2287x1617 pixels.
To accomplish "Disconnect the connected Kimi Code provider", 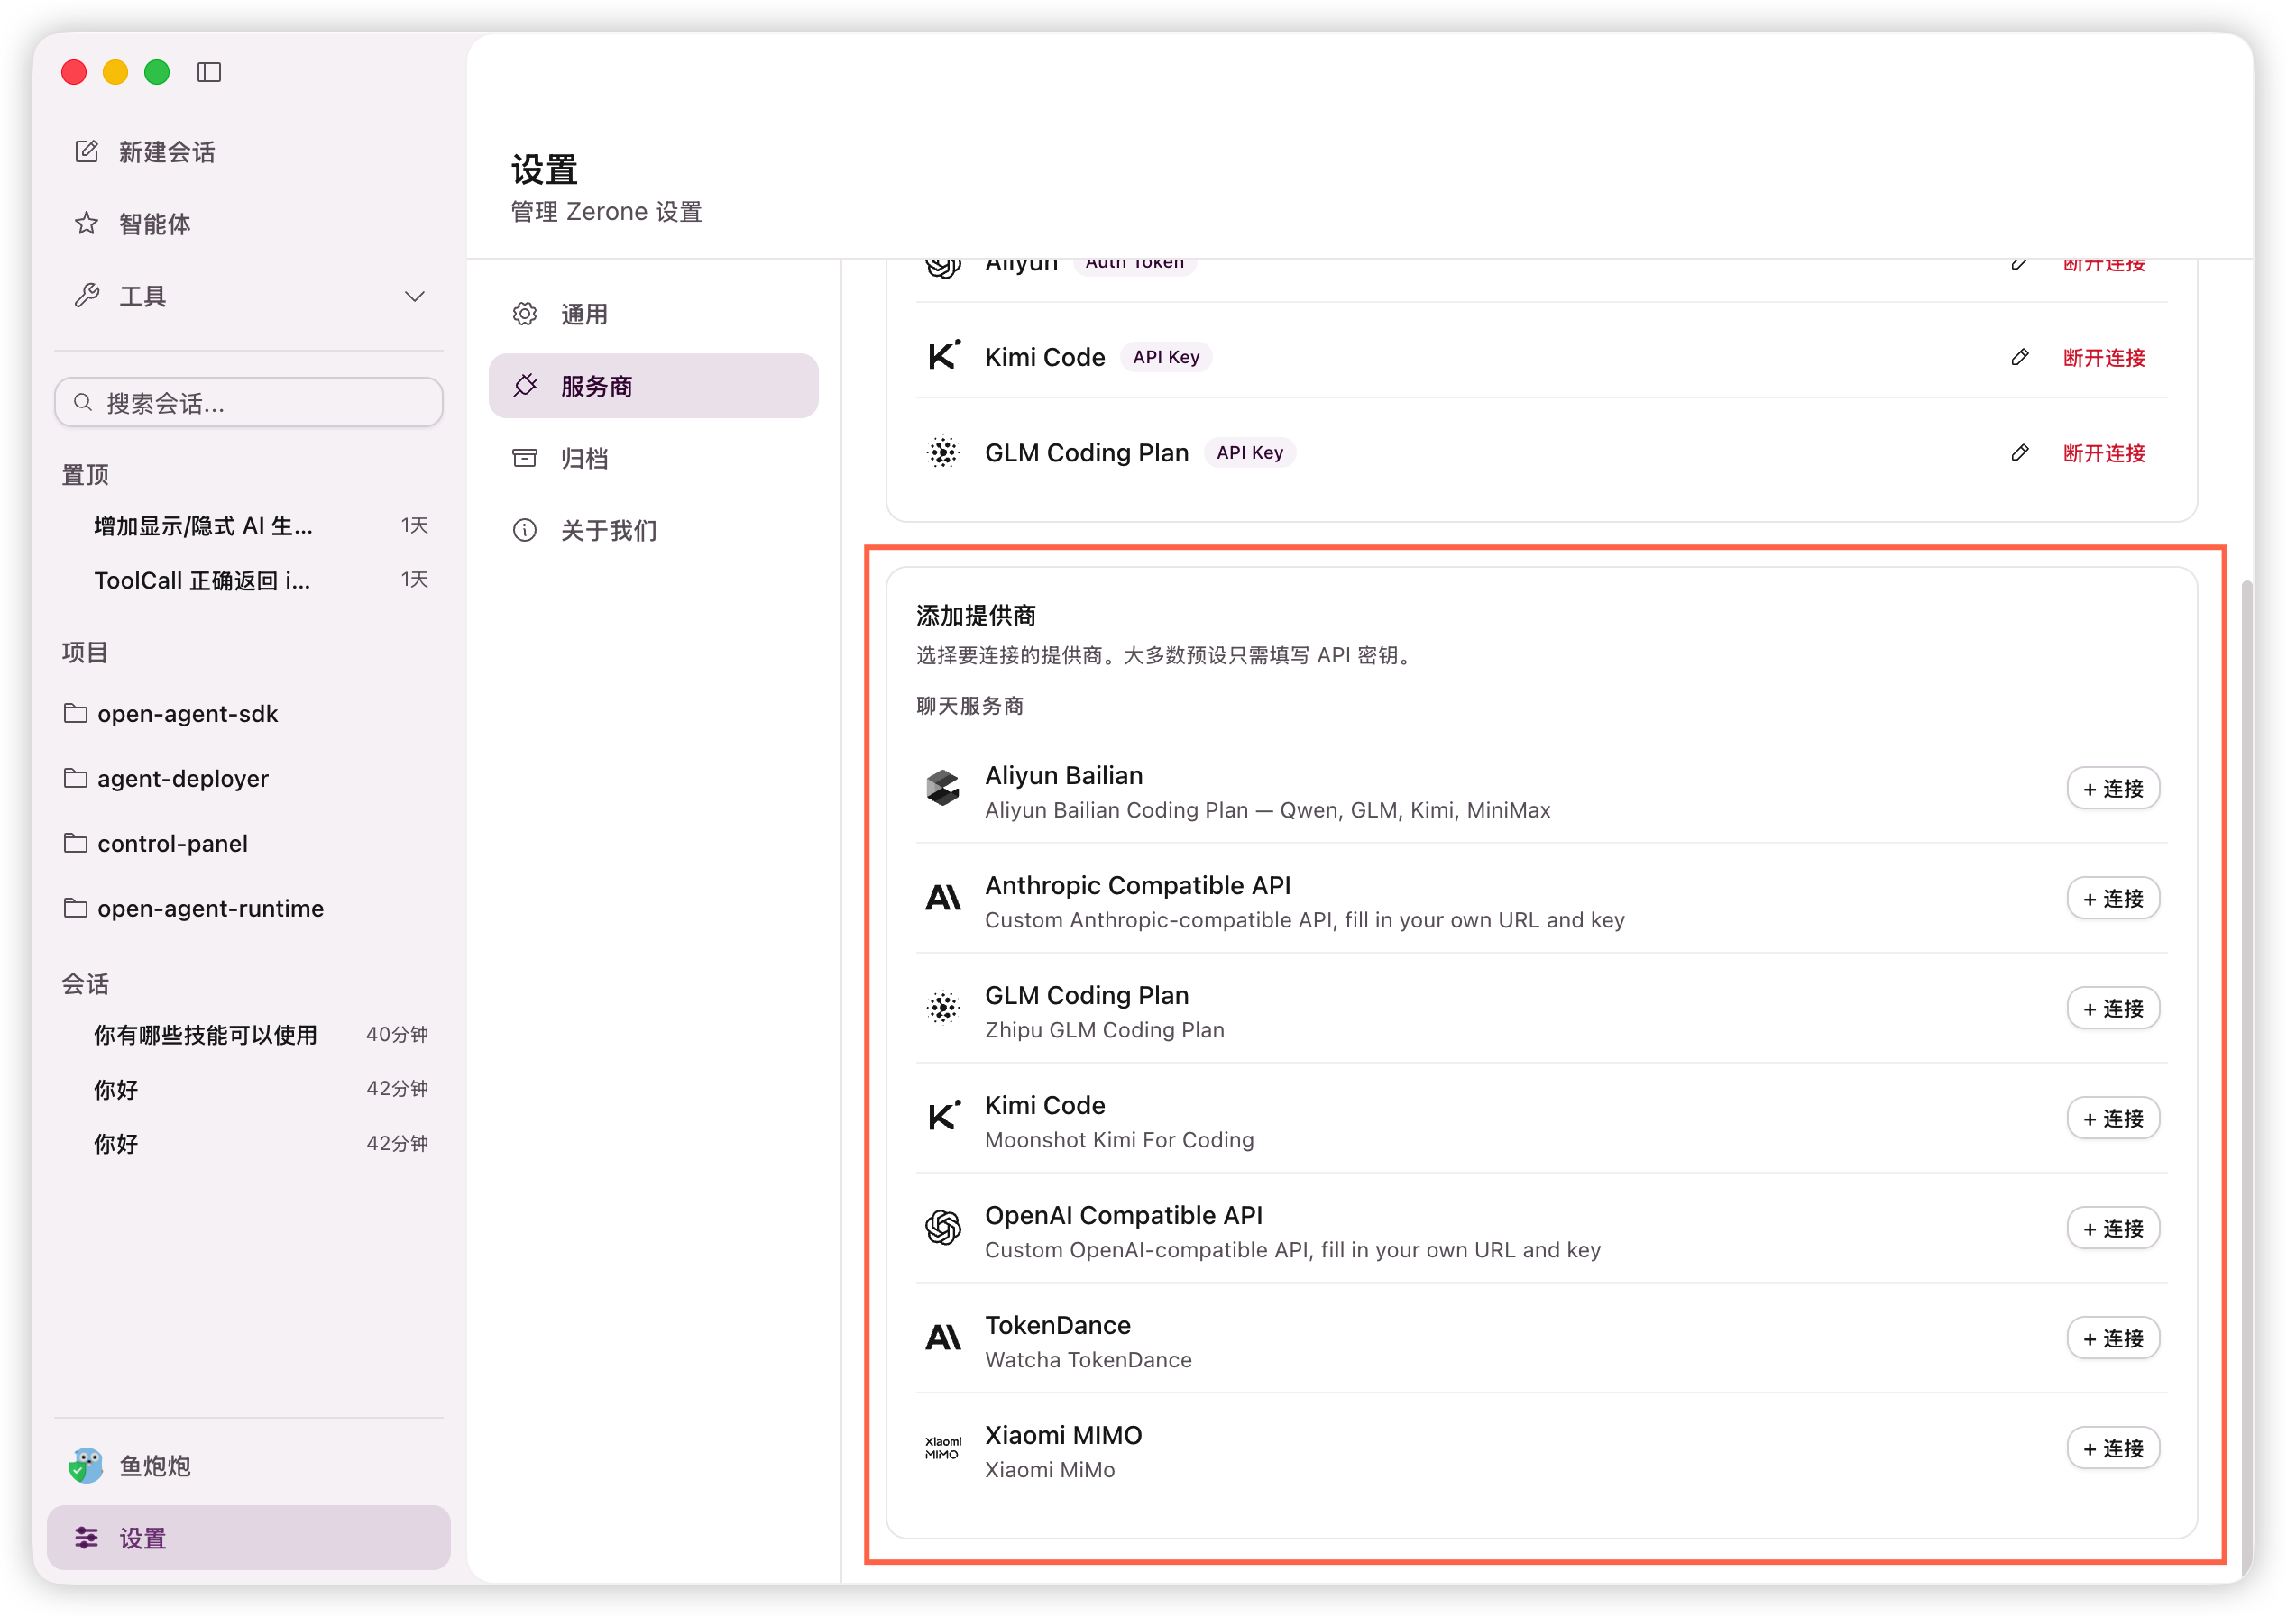I will click(x=2104, y=358).
